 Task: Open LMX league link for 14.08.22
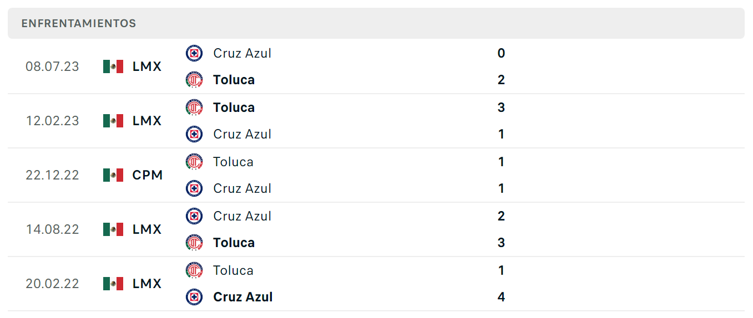147,229
